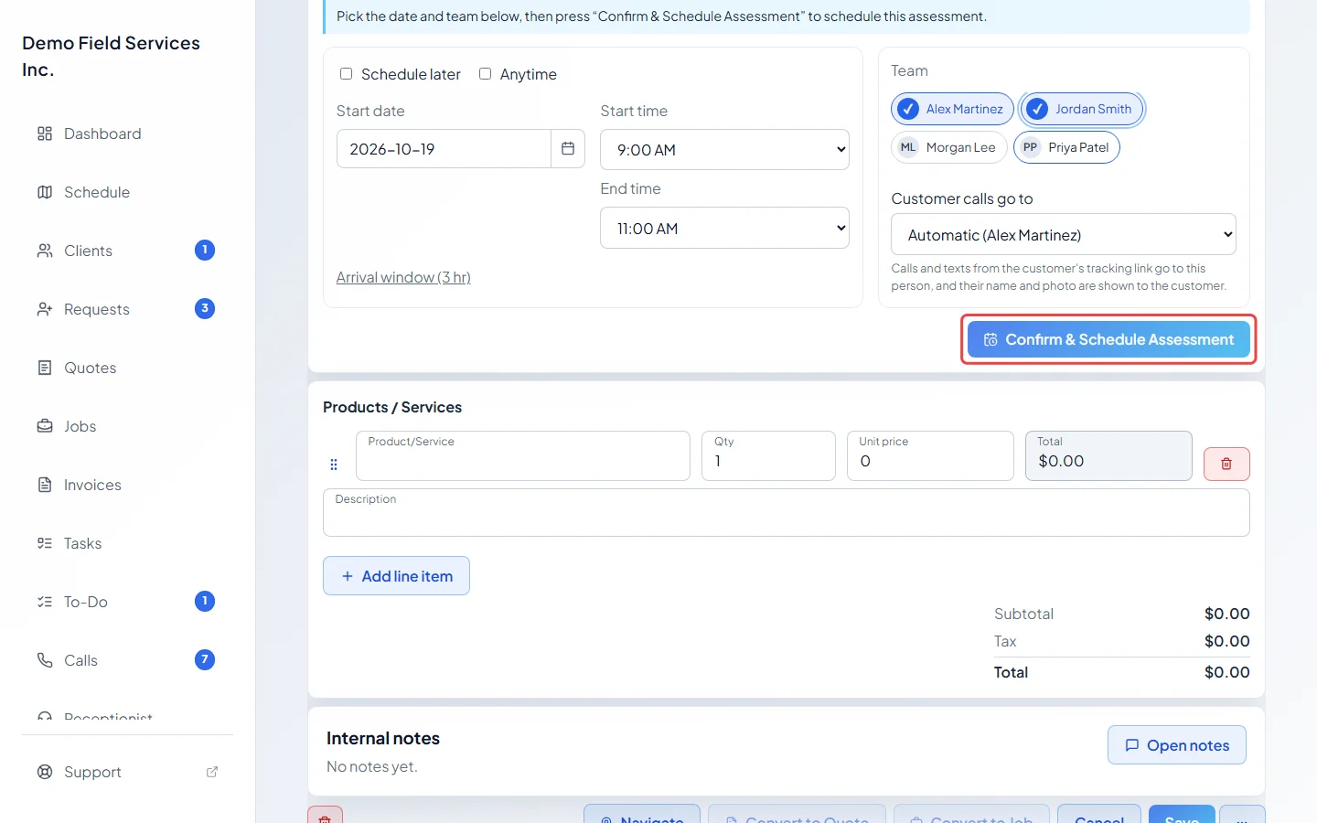The height and width of the screenshot is (823, 1317).
Task: Click the Tax row
Action: click(1122, 641)
